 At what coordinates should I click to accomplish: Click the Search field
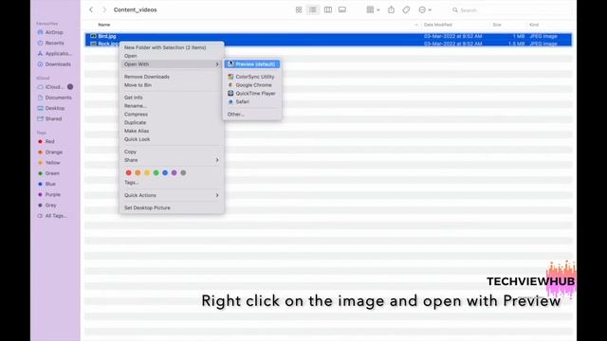(511, 10)
